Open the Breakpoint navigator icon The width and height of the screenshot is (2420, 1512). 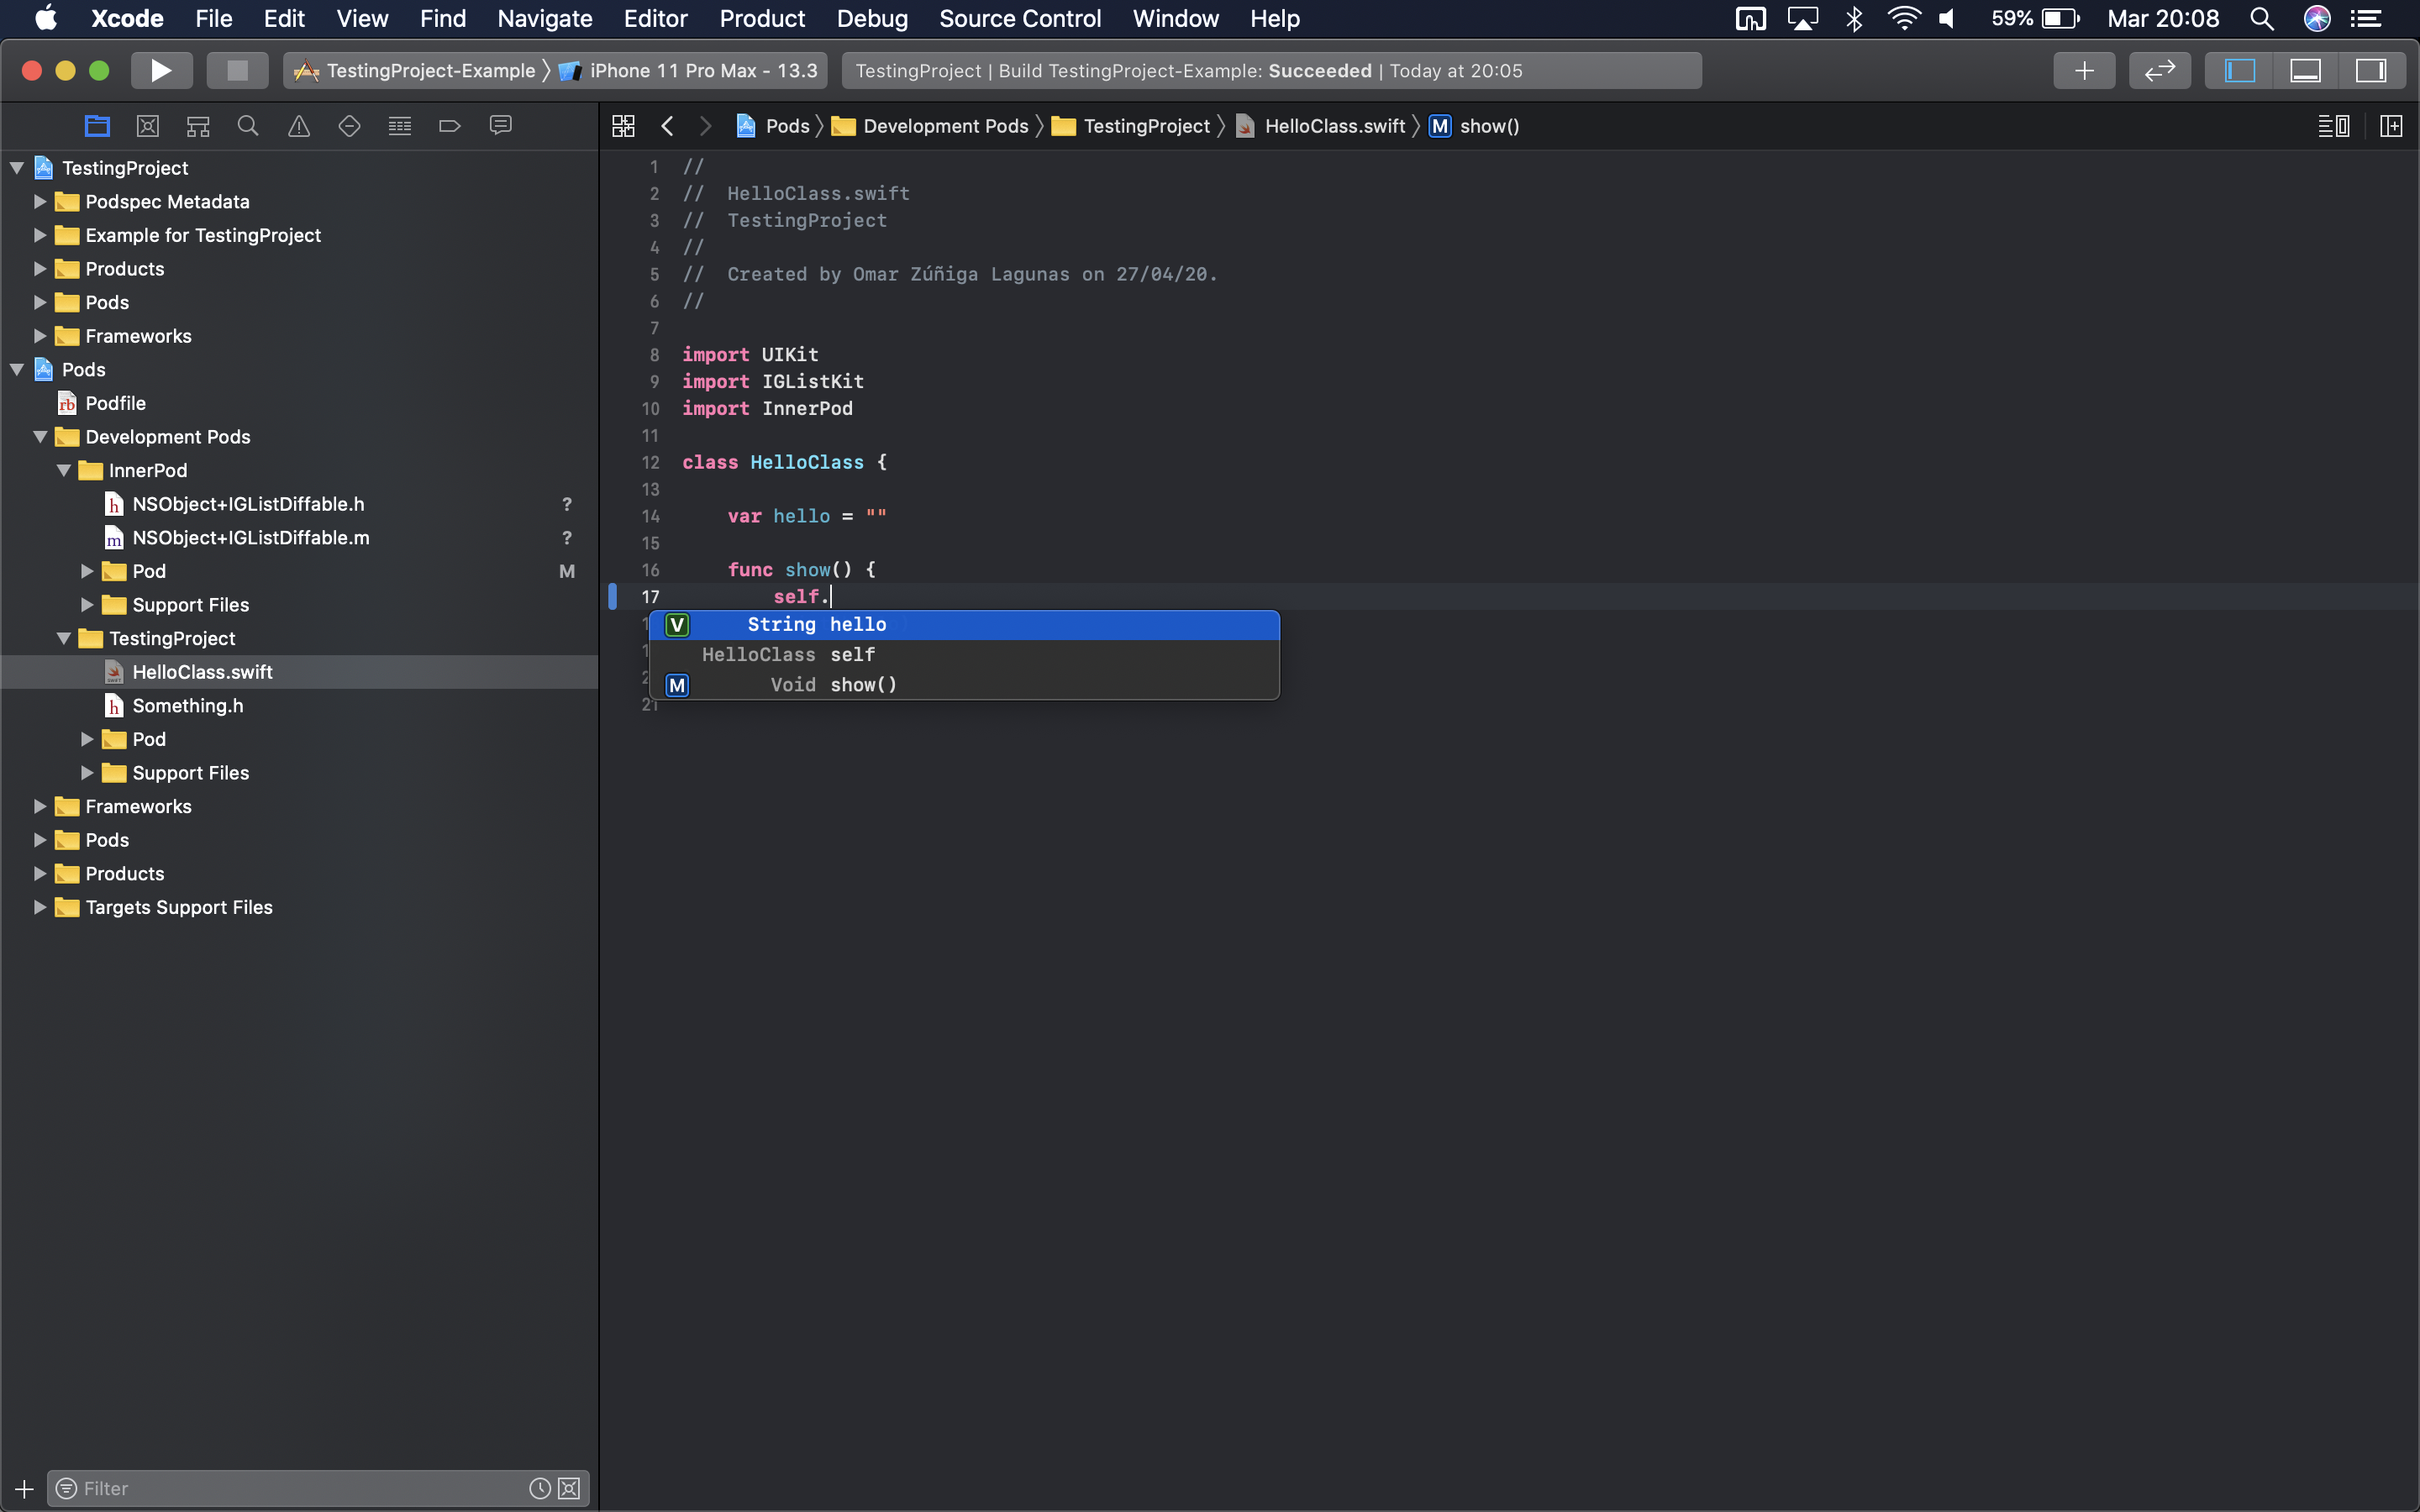449,126
